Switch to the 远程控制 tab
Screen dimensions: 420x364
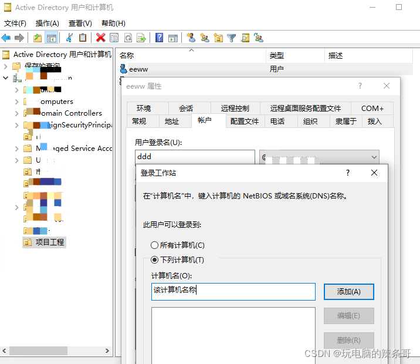point(235,108)
